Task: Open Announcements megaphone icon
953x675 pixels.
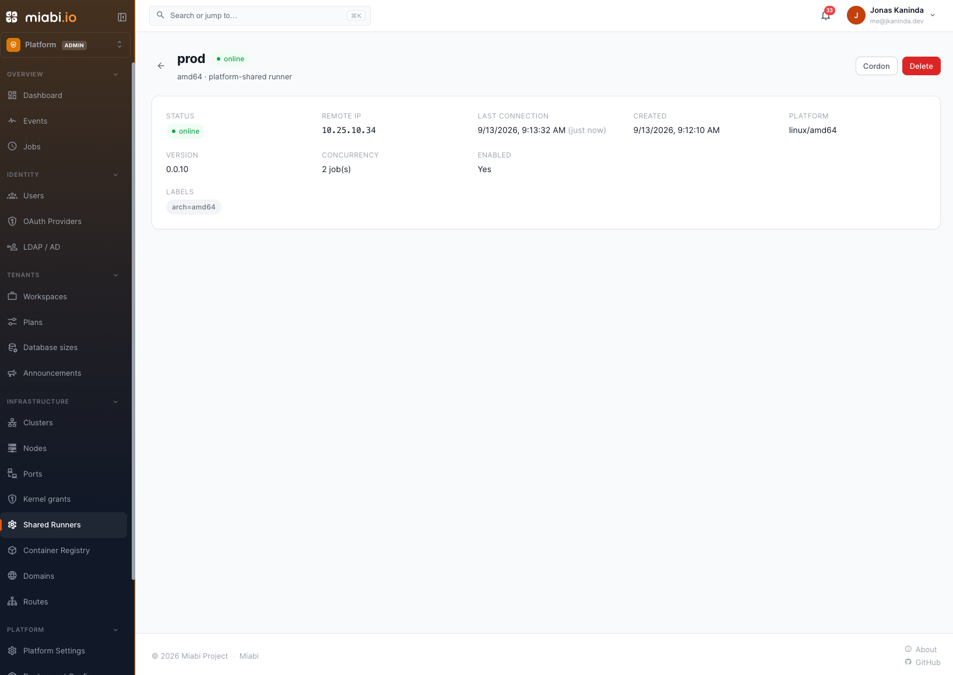Action: 12,373
